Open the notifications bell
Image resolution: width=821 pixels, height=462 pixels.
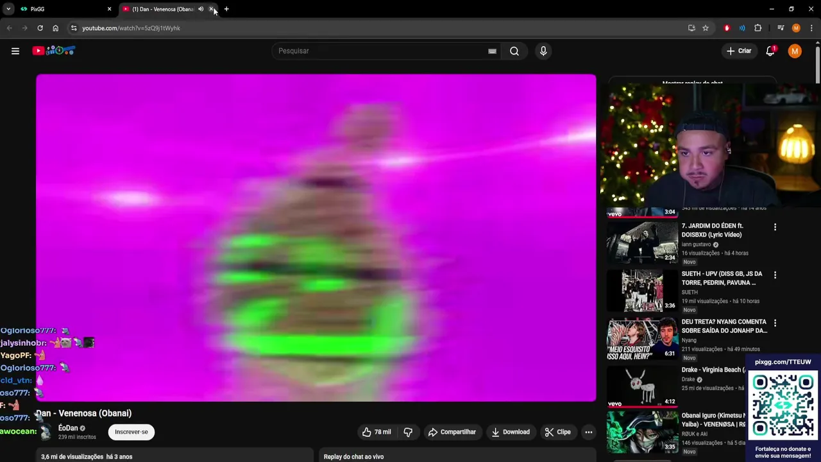click(770, 51)
